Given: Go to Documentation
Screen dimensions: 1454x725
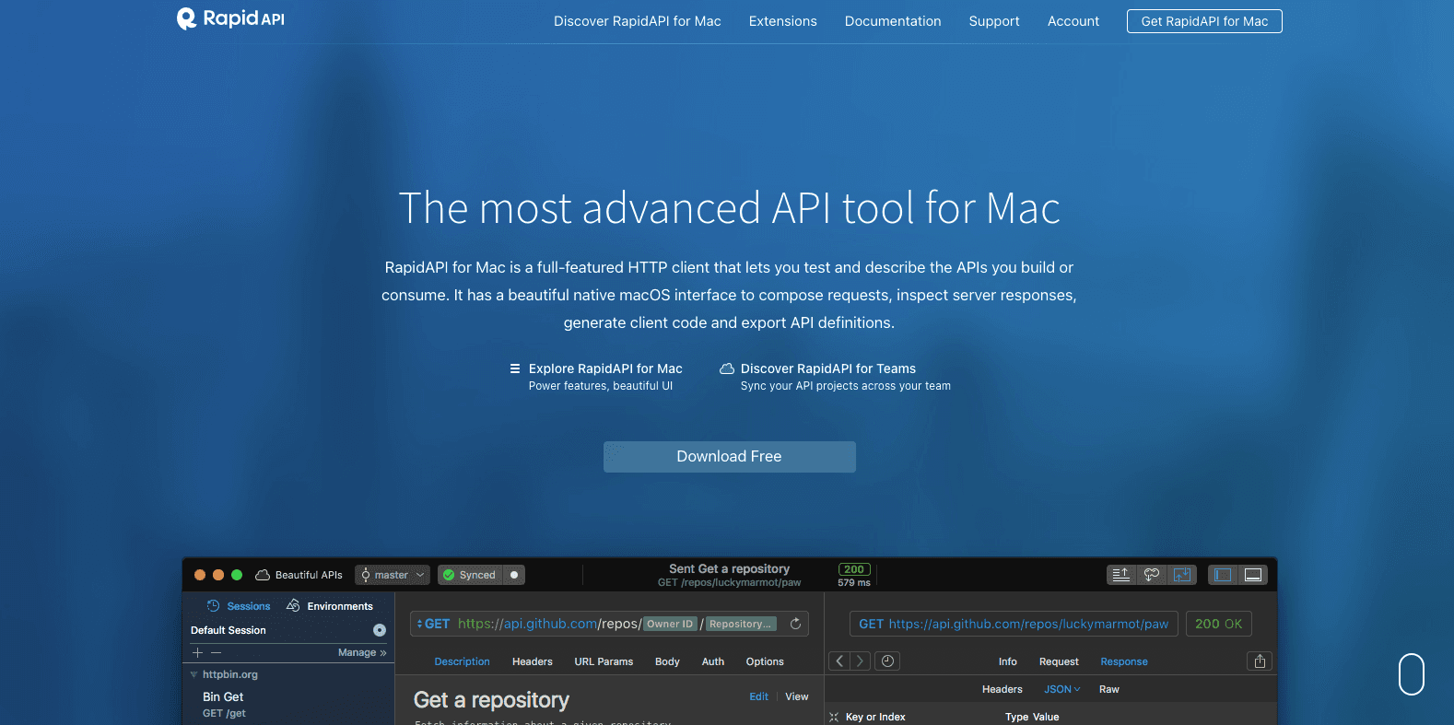Looking at the screenshot, I should [892, 21].
